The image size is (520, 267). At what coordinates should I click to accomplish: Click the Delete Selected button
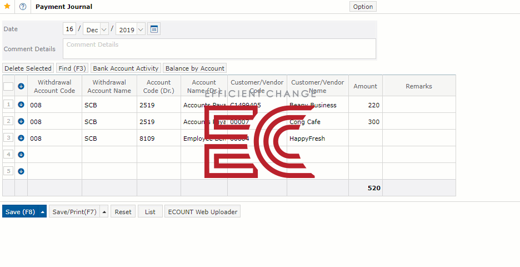pyautogui.click(x=28, y=68)
